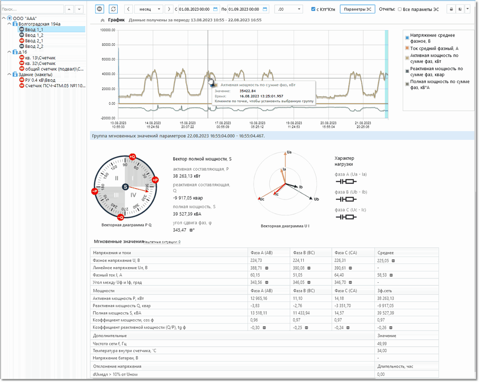This screenshot has height=382, width=479.
Task: Toggle the 'с Ктт*Ктн' checkbox
Action: (x=313, y=9)
